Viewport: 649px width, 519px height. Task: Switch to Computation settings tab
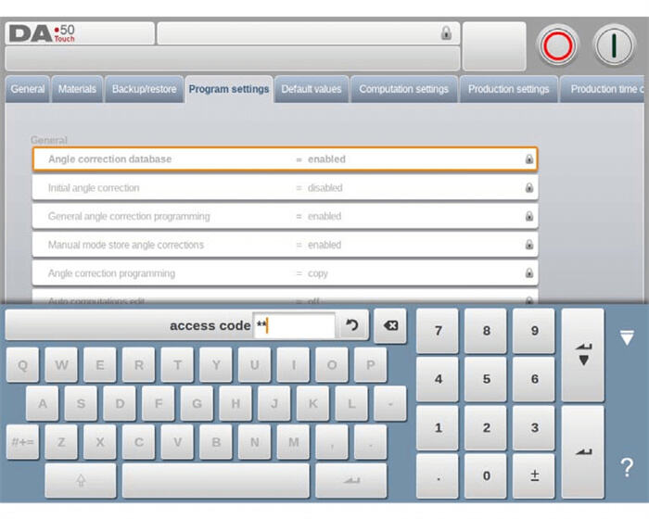pyautogui.click(x=403, y=90)
